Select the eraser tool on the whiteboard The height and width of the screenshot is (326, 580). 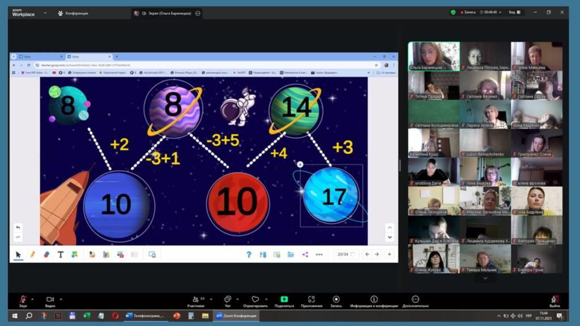pos(46,255)
